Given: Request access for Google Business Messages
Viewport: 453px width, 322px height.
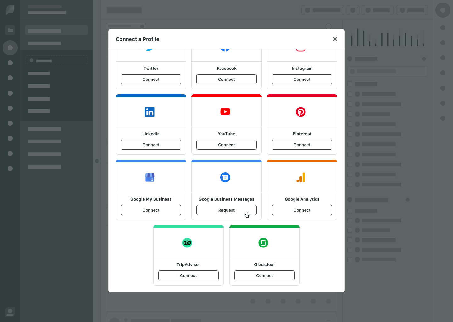Looking at the screenshot, I should click(x=226, y=210).
